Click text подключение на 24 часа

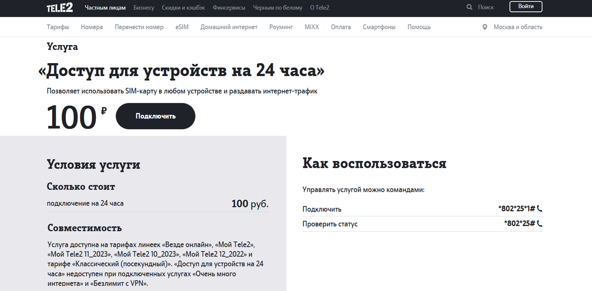click(85, 203)
